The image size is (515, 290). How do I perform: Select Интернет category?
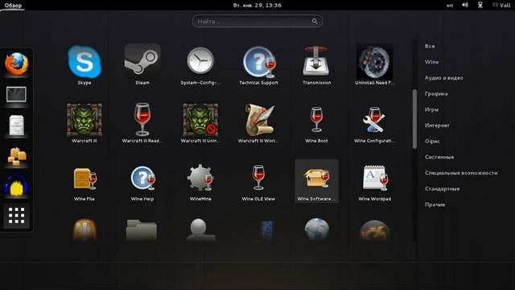pyautogui.click(x=437, y=126)
